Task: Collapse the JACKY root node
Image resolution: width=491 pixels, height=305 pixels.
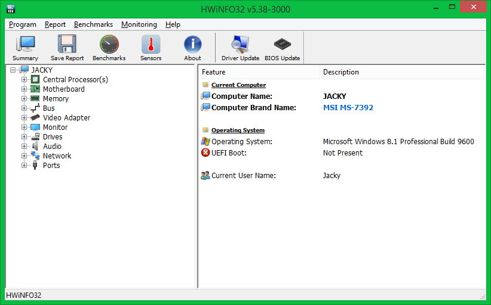Action: [13, 70]
